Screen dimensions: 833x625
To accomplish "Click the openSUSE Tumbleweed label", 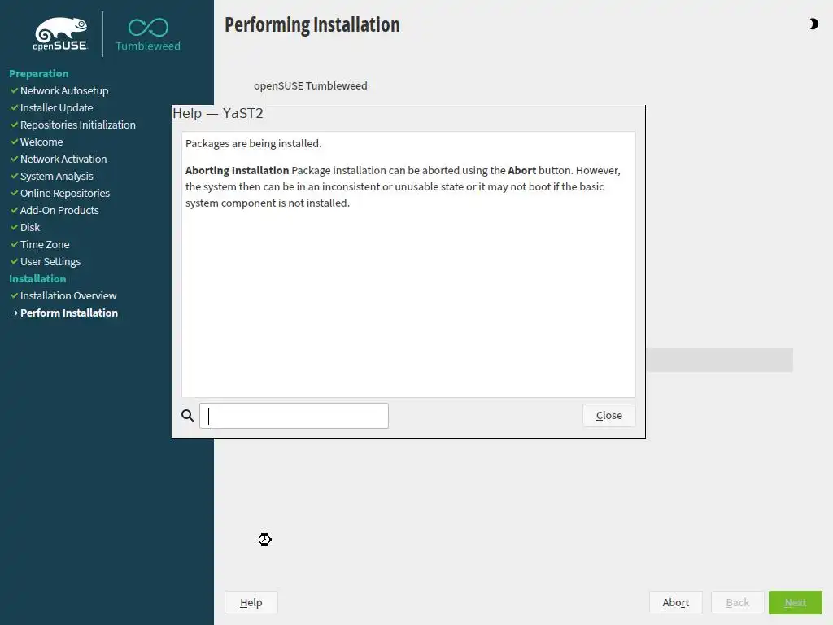I will click(310, 85).
